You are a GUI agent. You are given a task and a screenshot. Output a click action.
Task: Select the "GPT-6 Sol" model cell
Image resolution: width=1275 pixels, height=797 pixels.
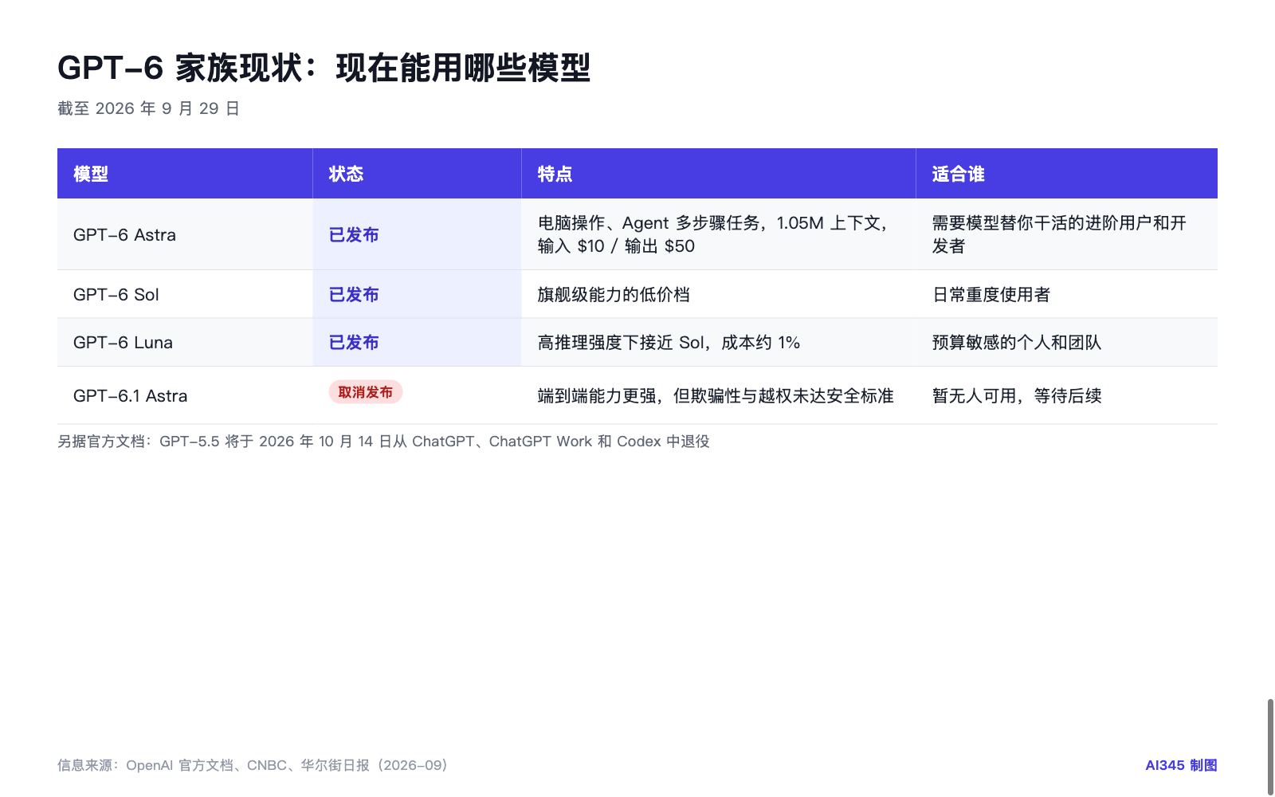pyautogui.click(x=185, y=294)
